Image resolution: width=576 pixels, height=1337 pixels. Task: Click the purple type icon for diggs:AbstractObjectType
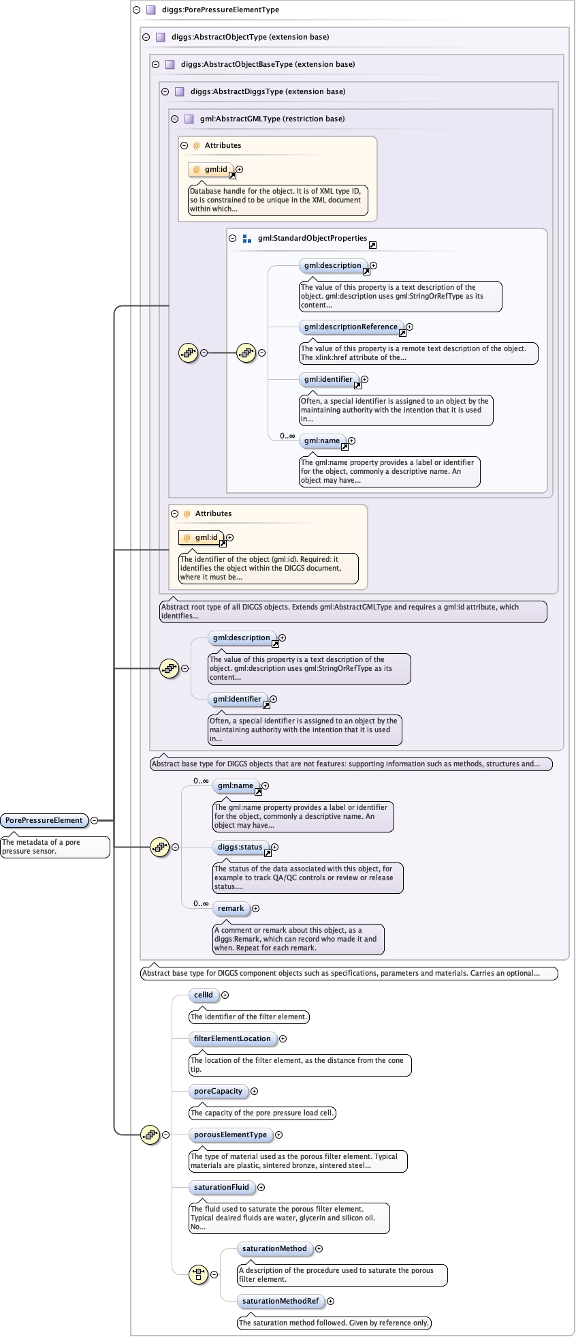pyautogui.click(x=160, y=37)
